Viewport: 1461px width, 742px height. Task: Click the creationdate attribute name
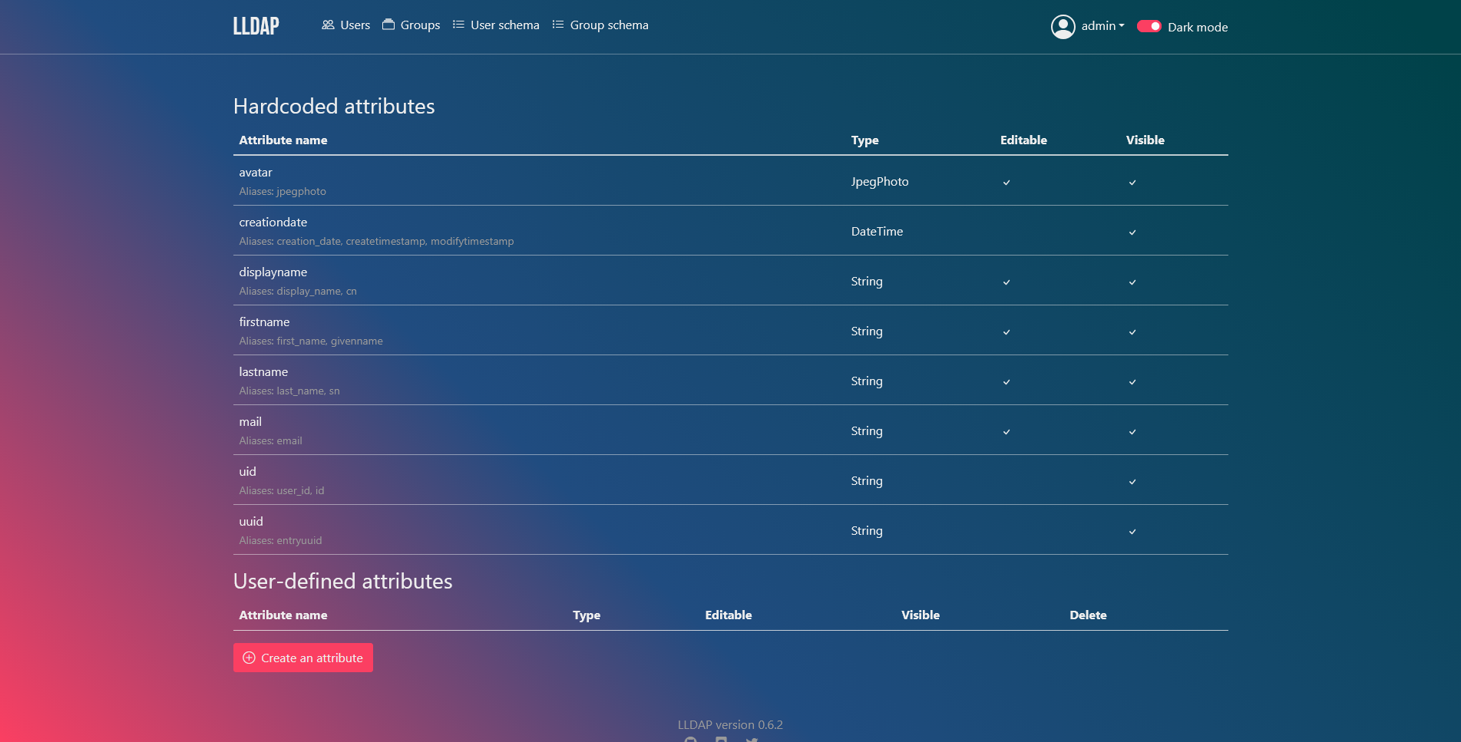273,223
